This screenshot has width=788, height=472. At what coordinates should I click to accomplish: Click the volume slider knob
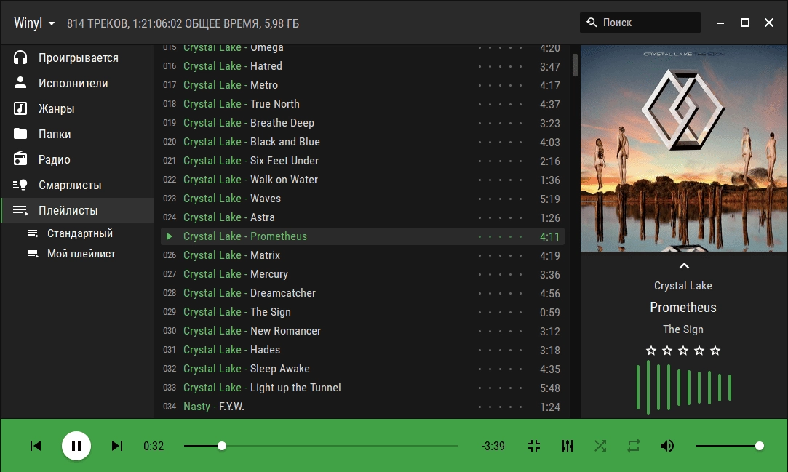[x=760, y=446]
